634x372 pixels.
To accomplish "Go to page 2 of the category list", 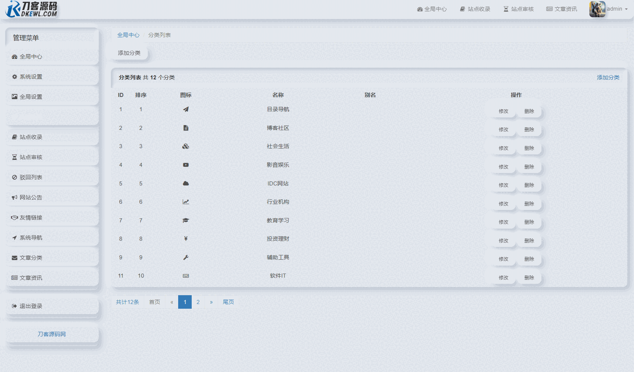I will 198,302.
